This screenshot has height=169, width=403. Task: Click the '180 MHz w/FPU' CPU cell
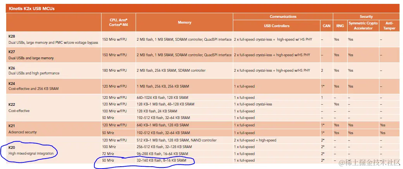(115, 70)
